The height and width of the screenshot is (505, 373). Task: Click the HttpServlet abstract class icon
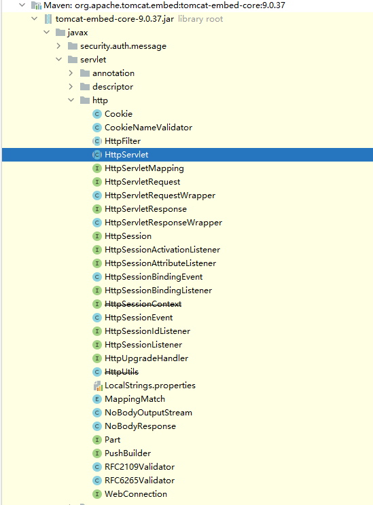pyautogui.click(x=97, y=155)
